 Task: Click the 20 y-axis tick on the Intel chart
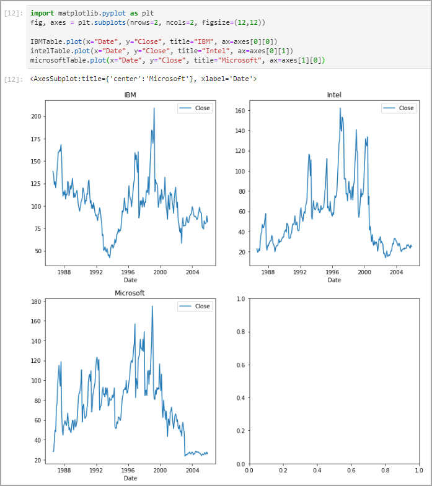click(x=242, y=252)
